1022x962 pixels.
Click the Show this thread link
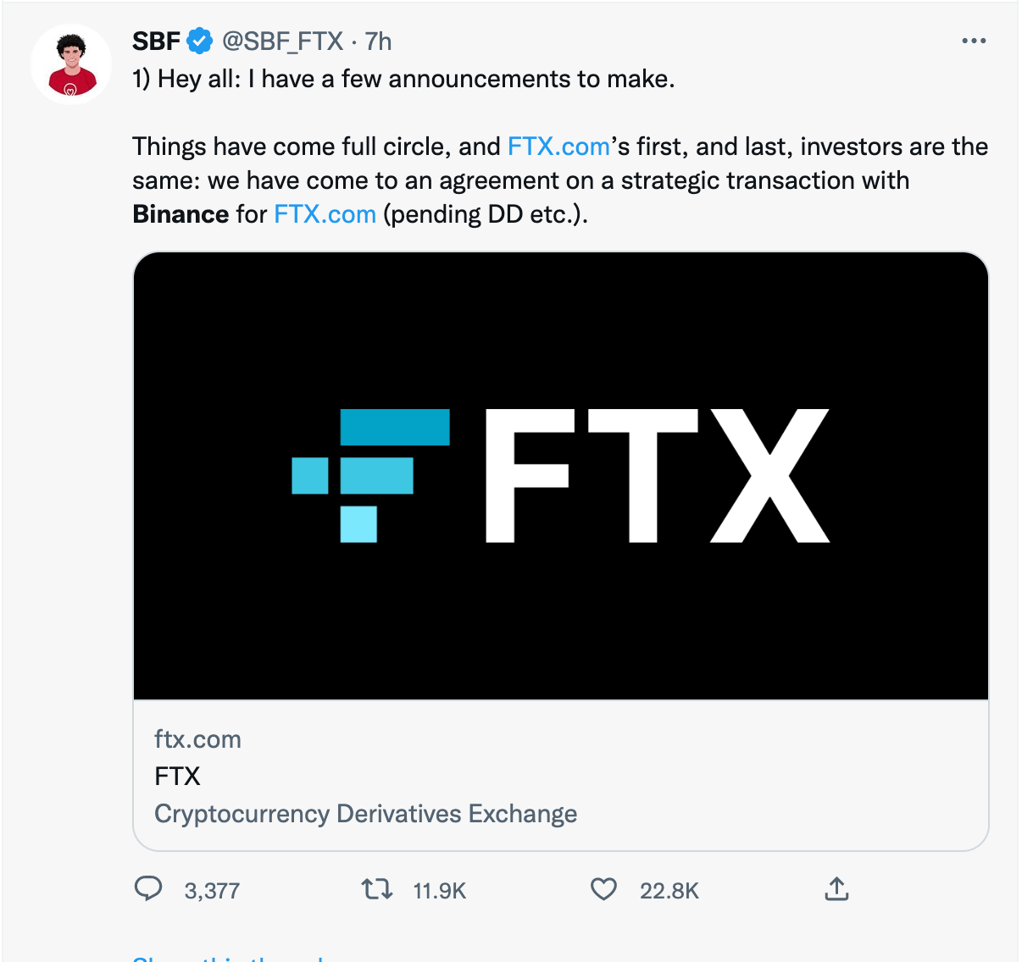tap(227, 957)
